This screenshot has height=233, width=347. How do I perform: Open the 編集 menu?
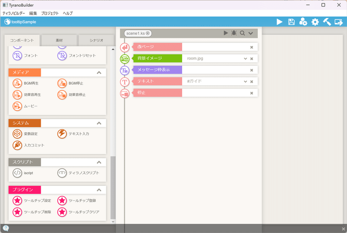pos(33,13)
